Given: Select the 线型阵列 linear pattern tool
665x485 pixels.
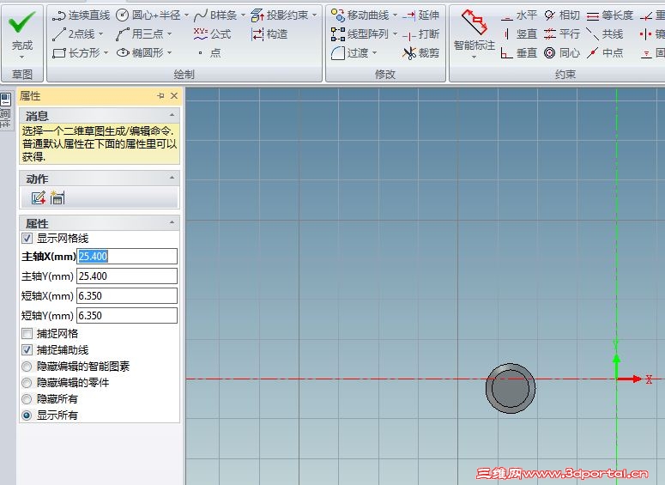Looking at the screenshot, I should 360,34.
